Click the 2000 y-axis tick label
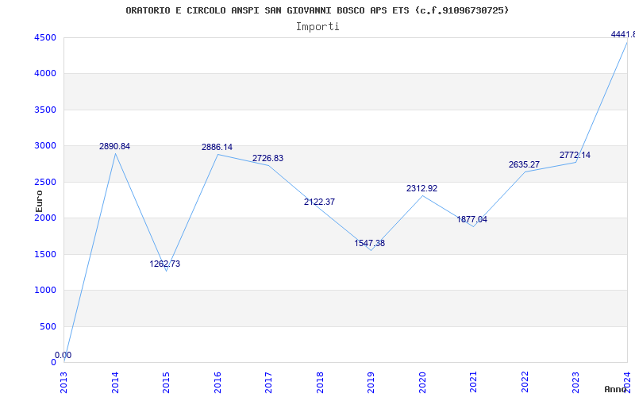Screen dimensions: 635x397 [x=45, y=218]
